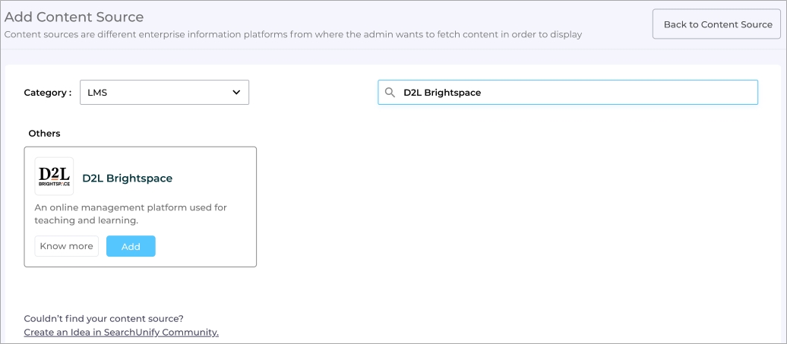Click the content sources subtitle description text
The height and width of the screenshot is (344, 787).
coord(292,34)
